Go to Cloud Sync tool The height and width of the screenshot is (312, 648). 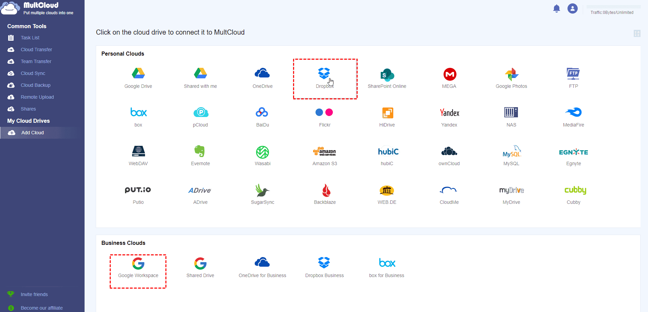pyautogui.click(x=33, y=73)
